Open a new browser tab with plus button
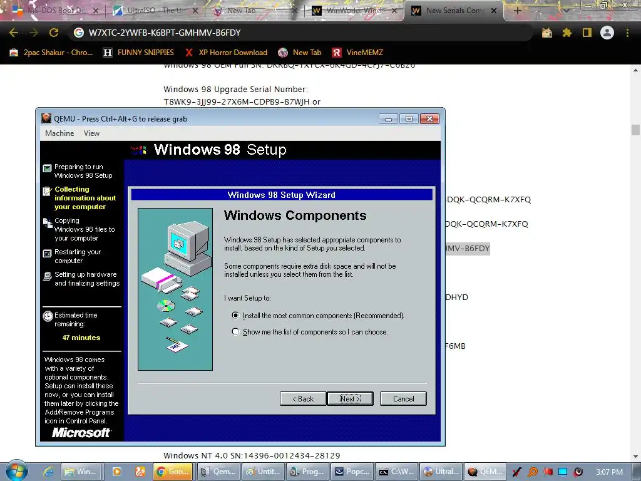 click(x=518, y=11)
